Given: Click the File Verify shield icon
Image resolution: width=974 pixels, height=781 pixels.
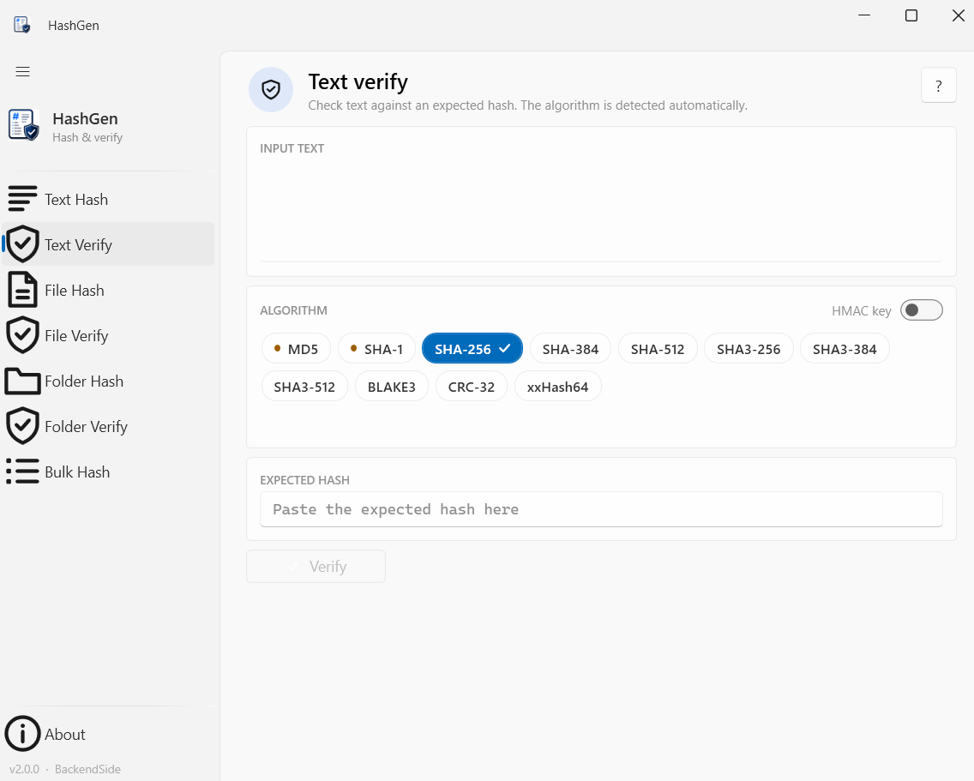Looking at the screenshot, I should (22, 335).
